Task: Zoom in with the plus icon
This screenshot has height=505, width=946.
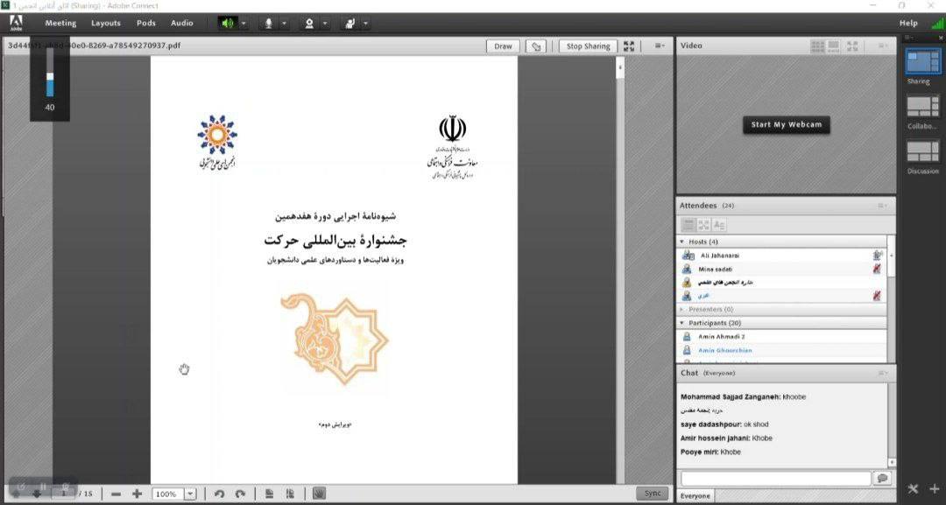Action: pos(137,494)
